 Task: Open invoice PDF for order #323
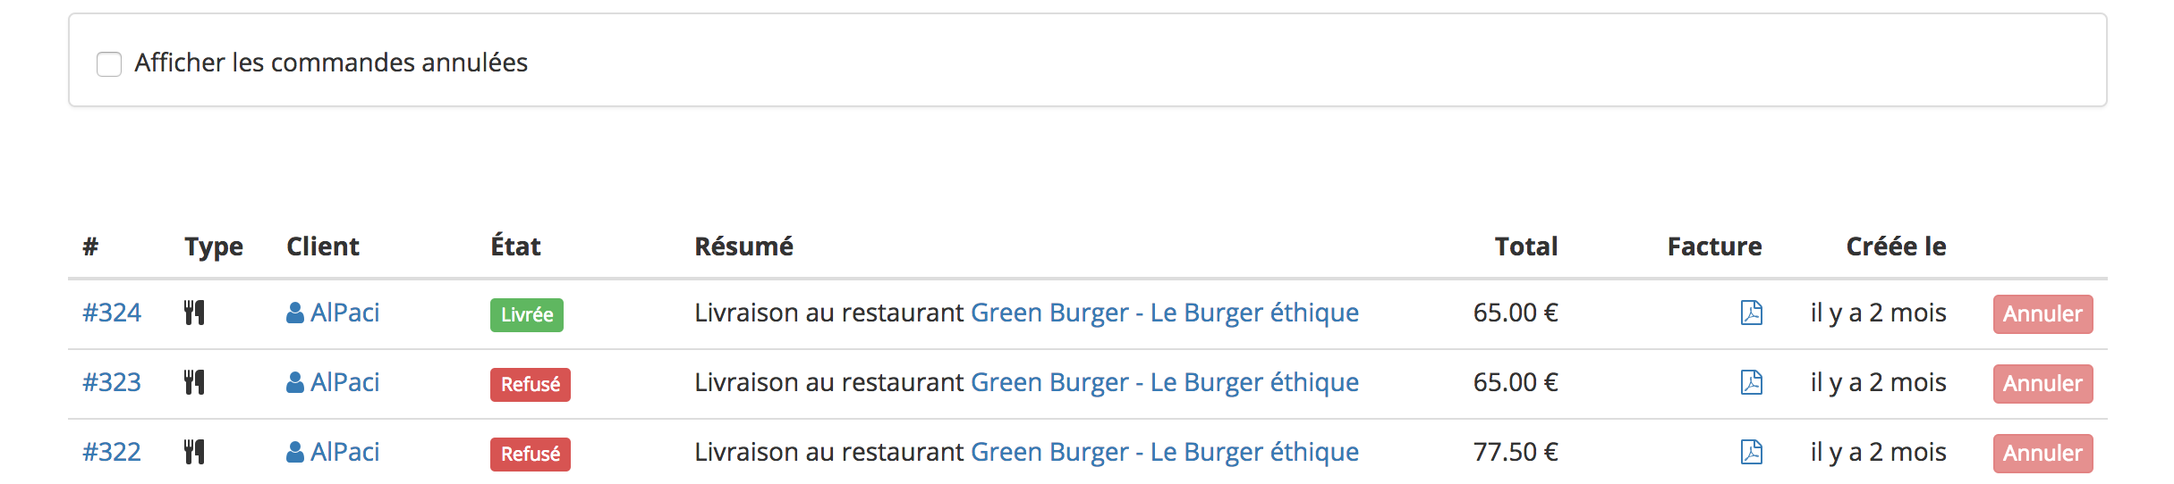pos(1751,382)
